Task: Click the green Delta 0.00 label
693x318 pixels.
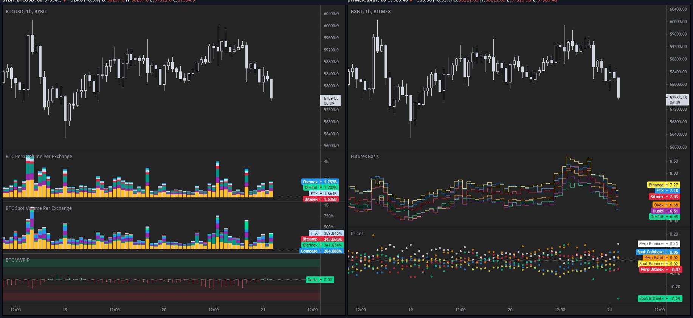Action: 320,280
